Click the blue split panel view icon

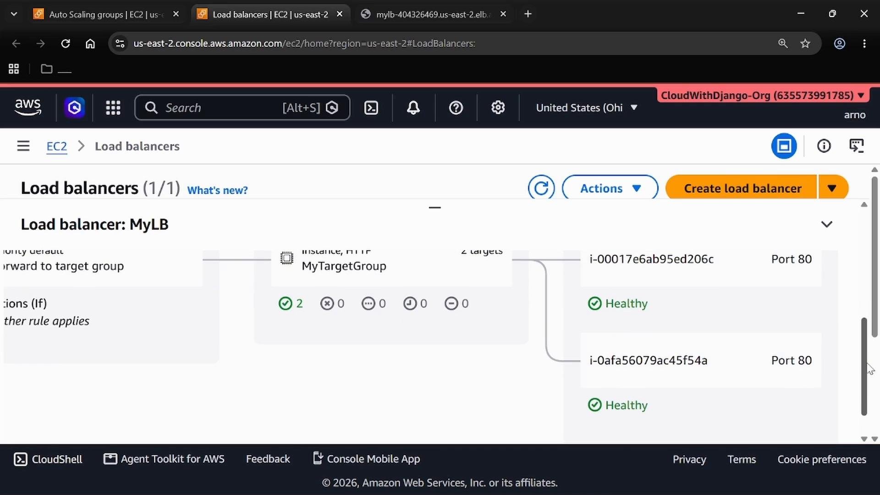point(784,146)
